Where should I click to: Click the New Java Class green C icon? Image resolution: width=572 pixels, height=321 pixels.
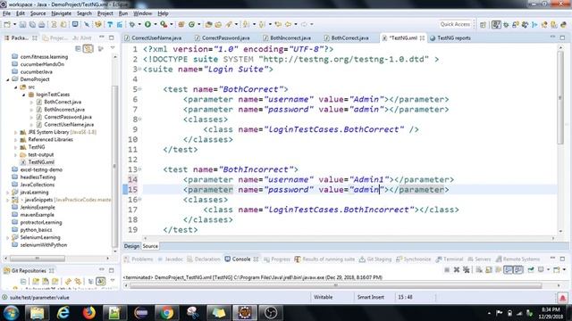tap(191, 24)
